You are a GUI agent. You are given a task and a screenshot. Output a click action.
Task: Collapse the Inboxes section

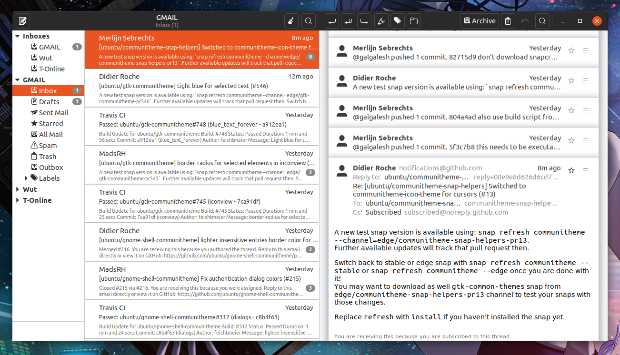coord(18,36)
